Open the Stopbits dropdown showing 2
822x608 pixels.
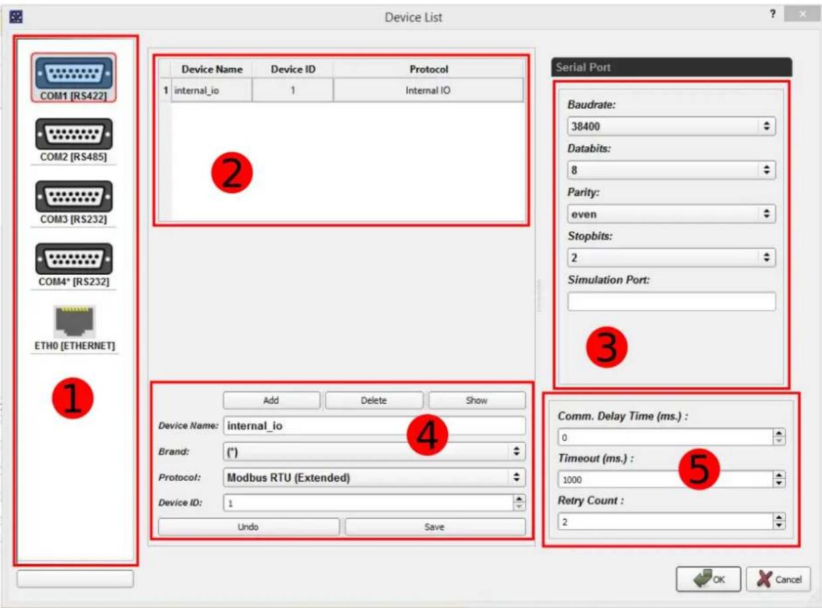(672, 258)
